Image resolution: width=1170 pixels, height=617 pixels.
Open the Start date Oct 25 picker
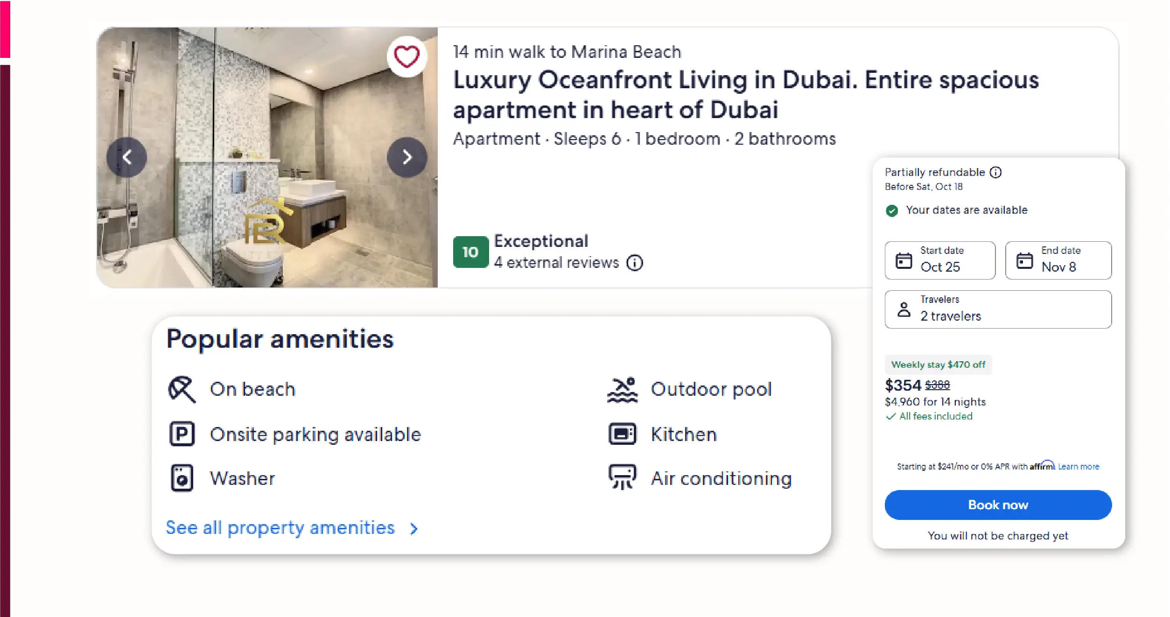click(939, 260)
